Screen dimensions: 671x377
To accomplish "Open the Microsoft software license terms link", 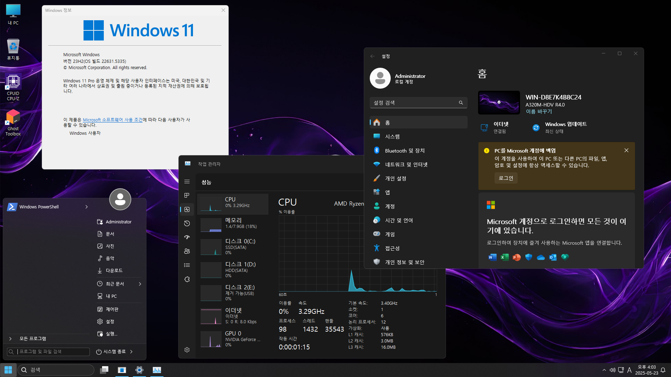I will (x=113, y=120).
